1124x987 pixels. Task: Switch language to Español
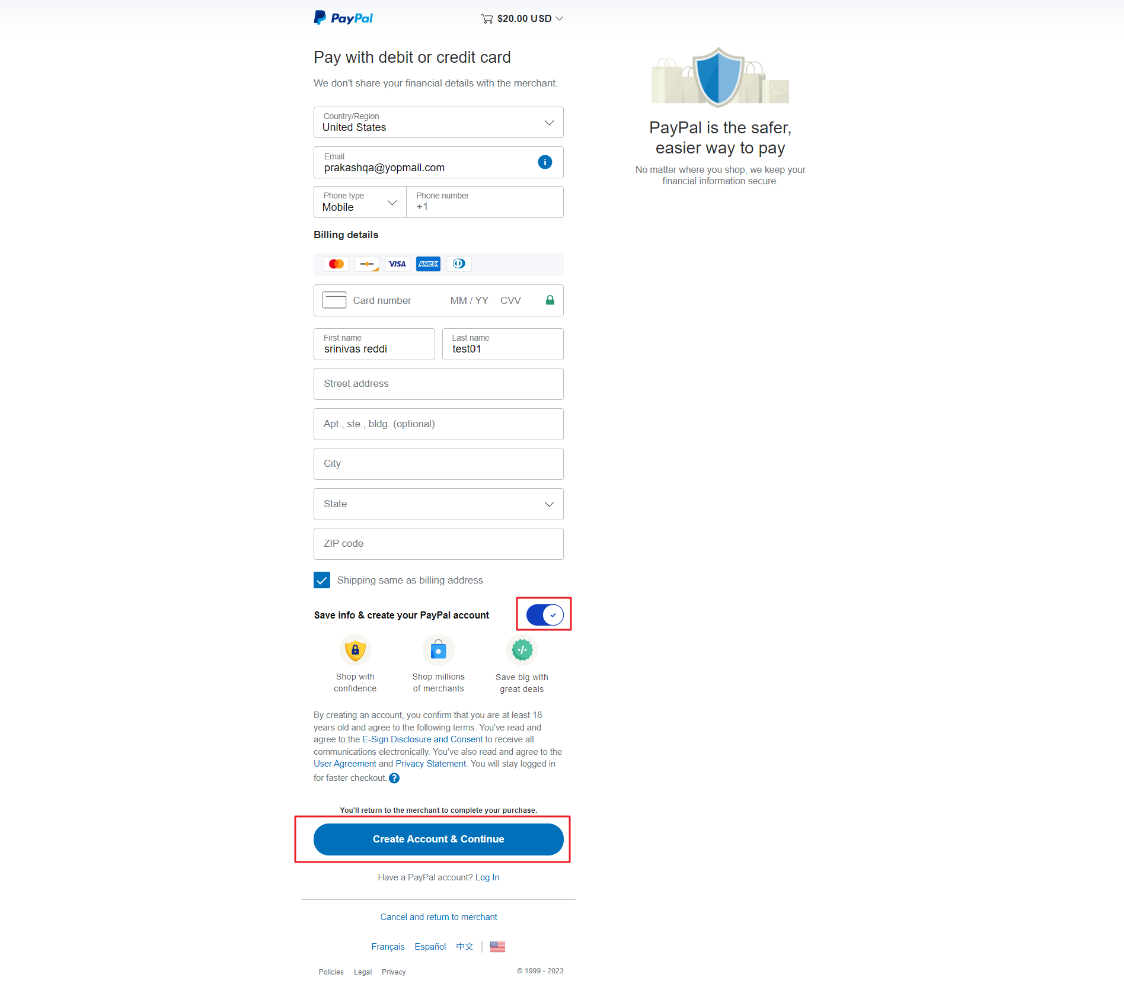(x=430, y=947)
